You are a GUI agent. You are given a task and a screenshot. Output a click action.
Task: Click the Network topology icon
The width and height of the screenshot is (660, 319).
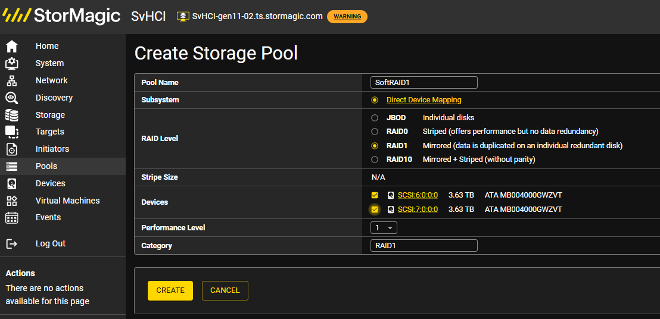pos(11,80)
